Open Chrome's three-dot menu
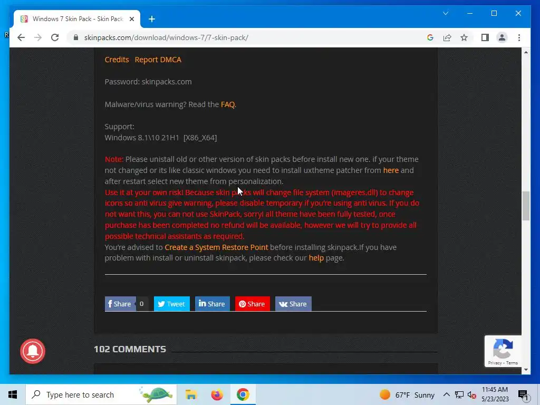Screen dimensions: 540x405 (519, 37)
